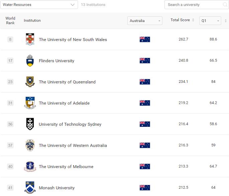Click the Flinders University logo
This screenshot has width=229, height=196.
coord(30,61)
